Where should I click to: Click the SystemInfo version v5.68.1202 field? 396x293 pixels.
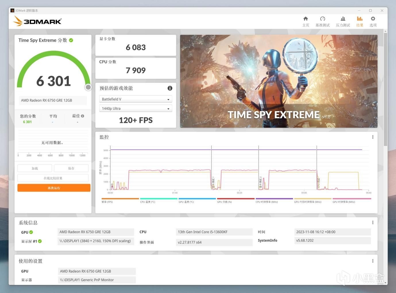(x=333, y=240)
